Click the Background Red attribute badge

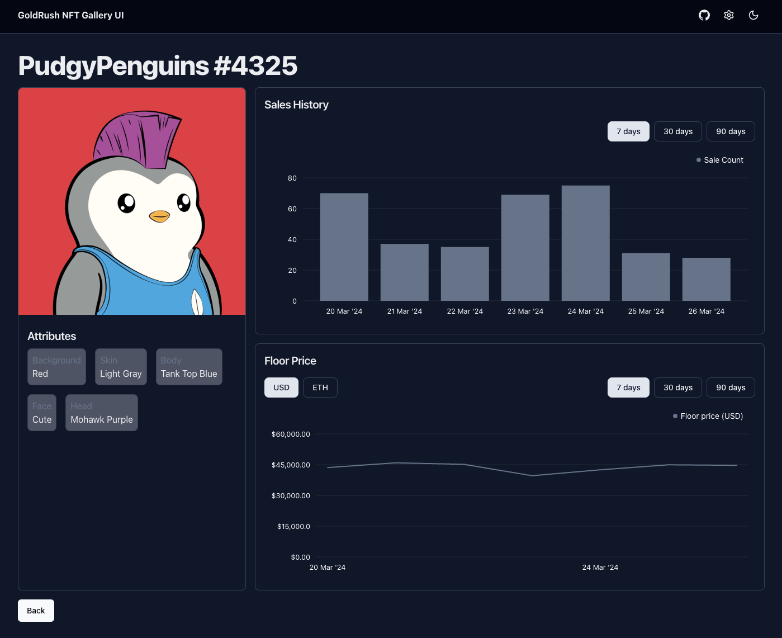click(x=56, y=367)
